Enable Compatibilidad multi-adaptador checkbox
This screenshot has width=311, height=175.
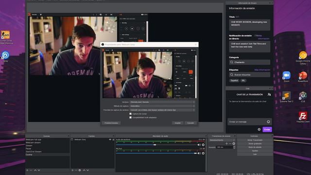pyautogui.click(x=131, y=118)
